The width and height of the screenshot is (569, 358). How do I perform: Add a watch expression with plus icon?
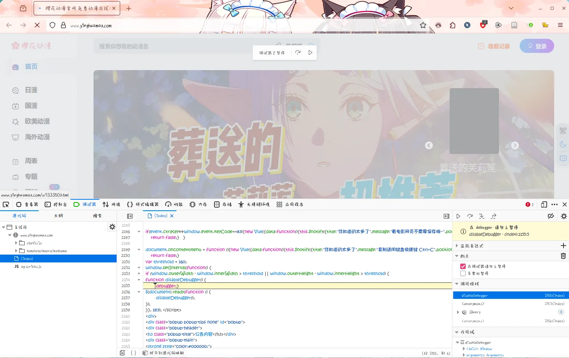[x=564, y=246]
